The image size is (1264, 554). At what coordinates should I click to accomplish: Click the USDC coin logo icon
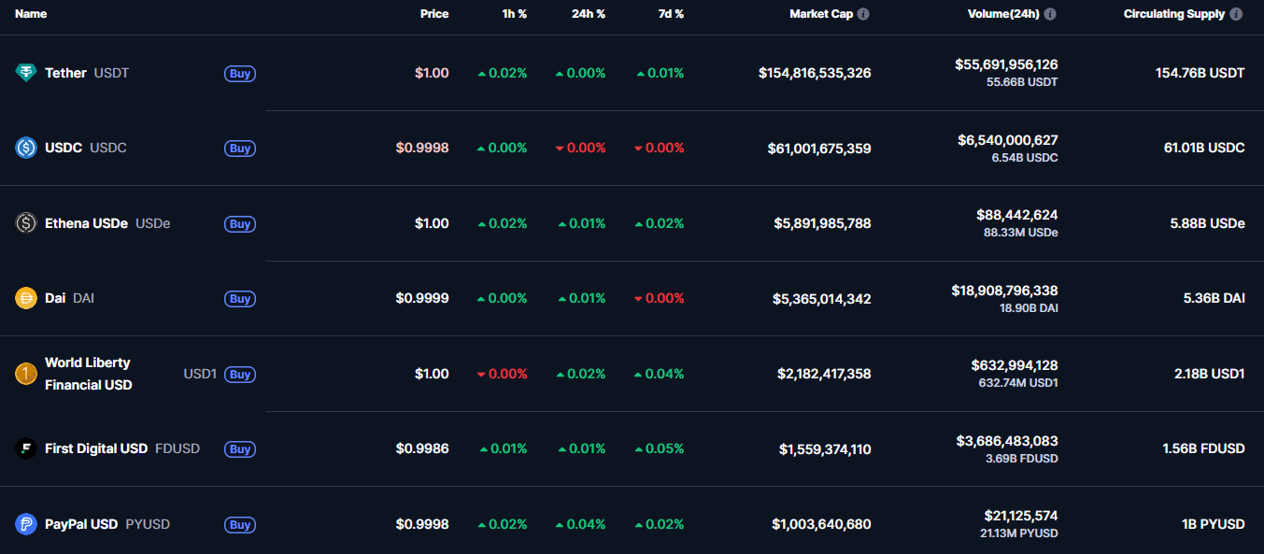point(26,148)
